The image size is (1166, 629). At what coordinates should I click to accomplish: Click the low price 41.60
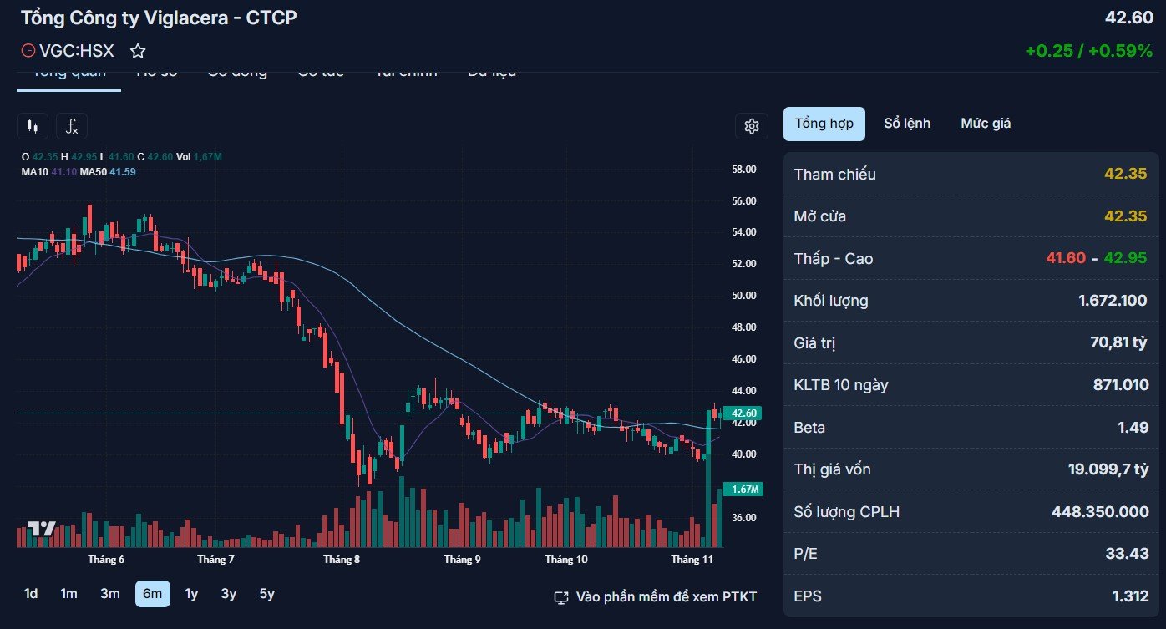1067,259
